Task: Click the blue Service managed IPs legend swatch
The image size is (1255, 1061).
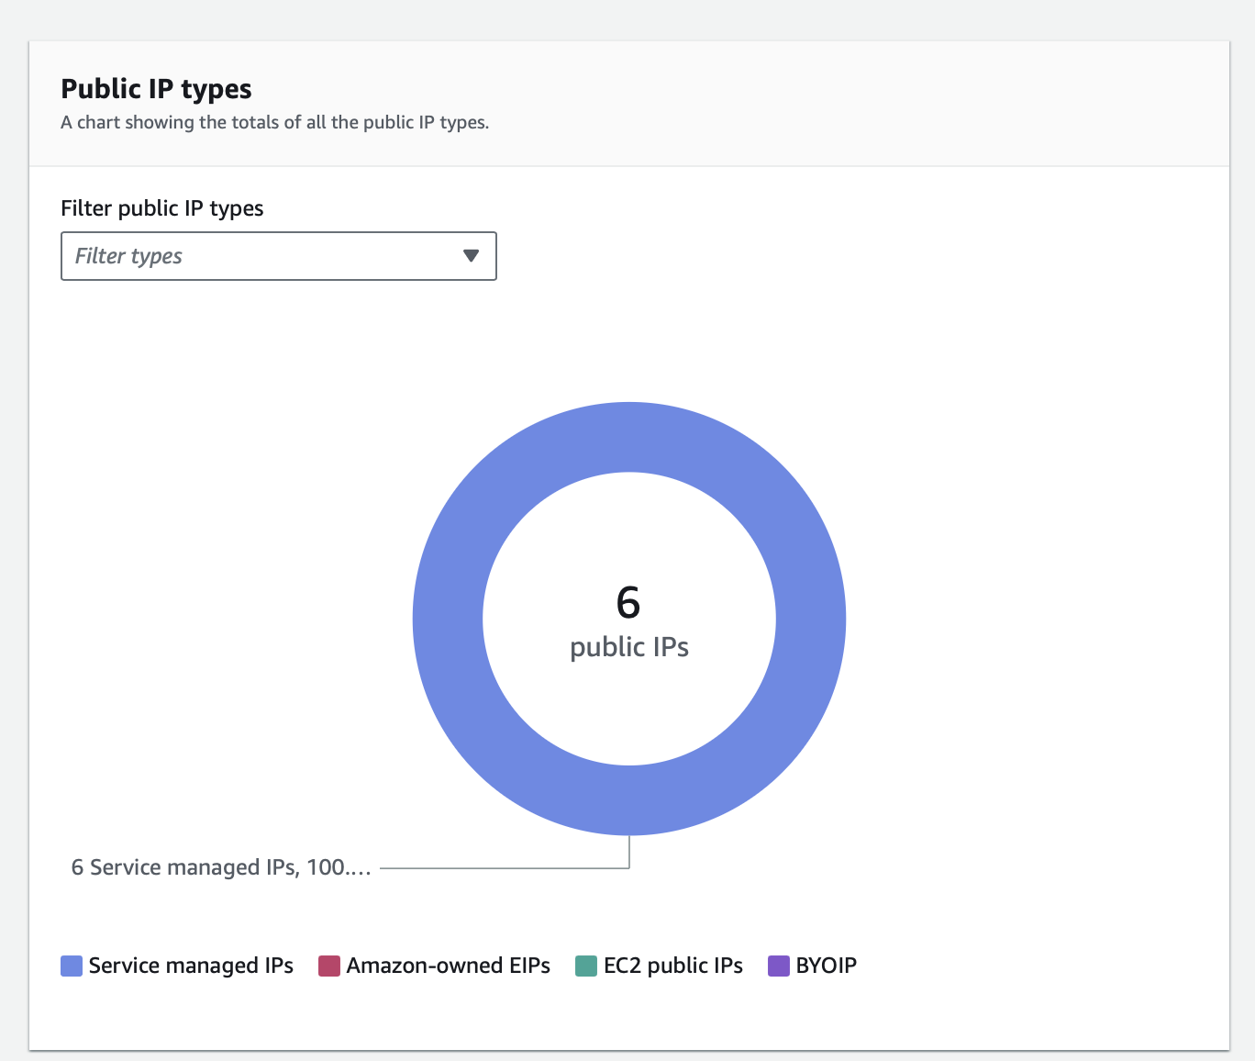Action: click(70, 966)
